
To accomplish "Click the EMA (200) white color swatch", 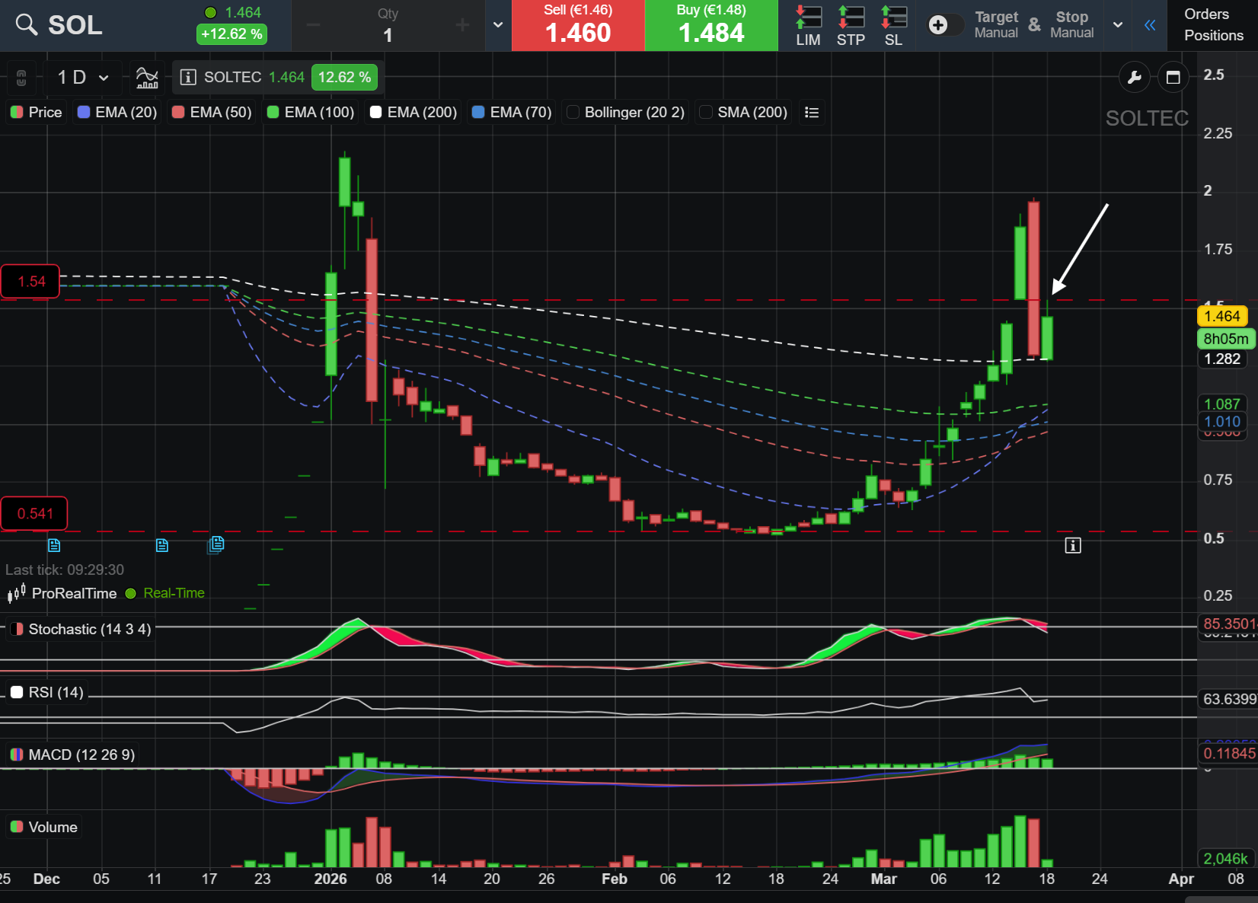I will 375,113.
